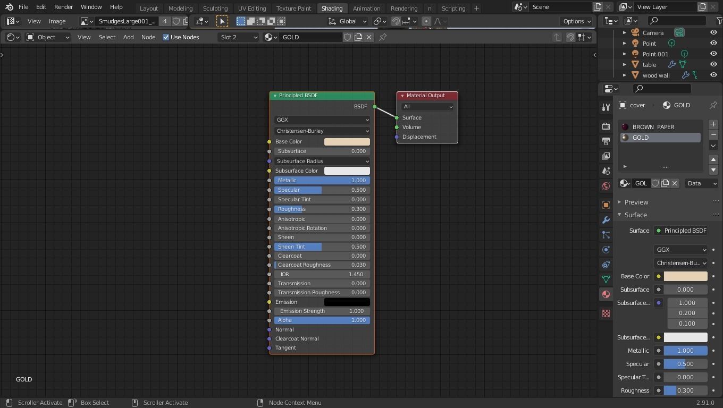Screen dimensions: 723x408
Task: Click the Base Color swatch in the node
Action: pyautogui.click(x=347, y=142)
